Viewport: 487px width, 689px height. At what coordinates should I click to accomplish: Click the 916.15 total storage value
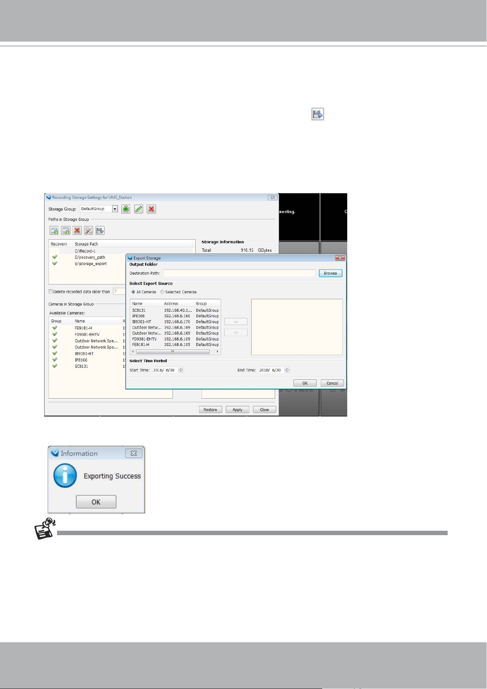tap(247, 250)
